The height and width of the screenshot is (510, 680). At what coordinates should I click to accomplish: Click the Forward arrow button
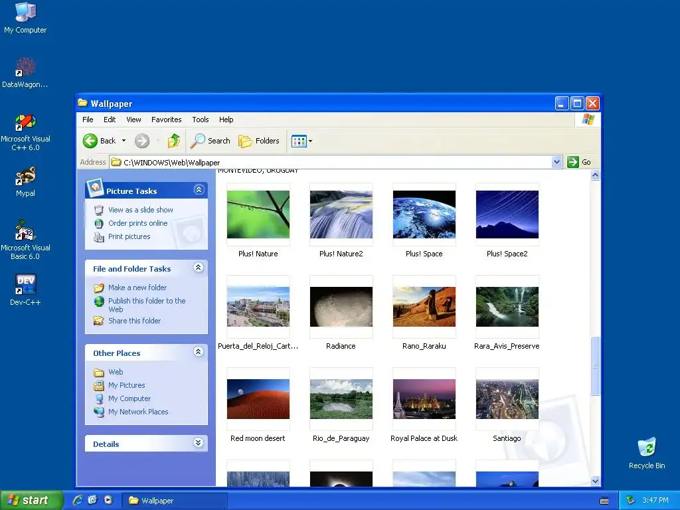click(142, 141)
